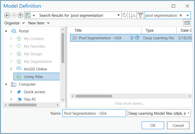195x134 pixels.
Task: Clear the pool segmentation search text
Action: [x=181, y=15]
